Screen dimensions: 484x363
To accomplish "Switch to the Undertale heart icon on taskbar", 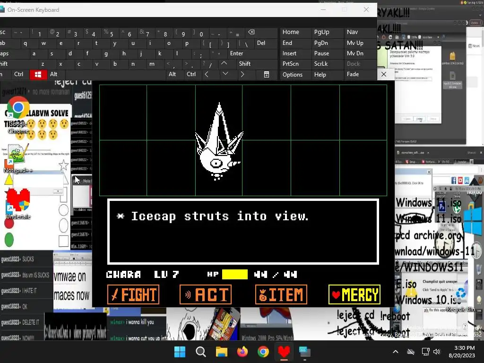I will coord(284,352).
